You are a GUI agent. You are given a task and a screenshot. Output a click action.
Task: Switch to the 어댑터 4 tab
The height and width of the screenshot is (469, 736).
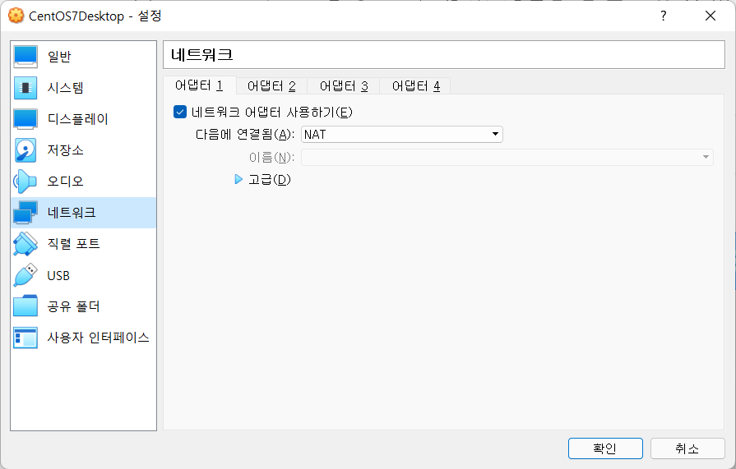click(x=416, y=86)
